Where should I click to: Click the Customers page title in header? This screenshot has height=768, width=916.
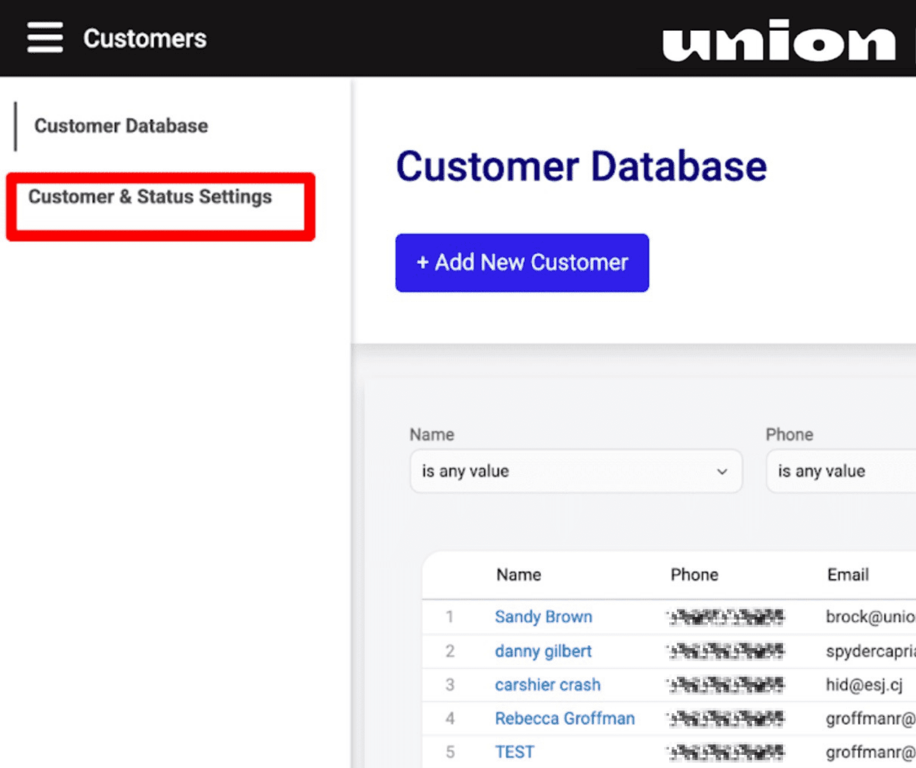[145, 39]
